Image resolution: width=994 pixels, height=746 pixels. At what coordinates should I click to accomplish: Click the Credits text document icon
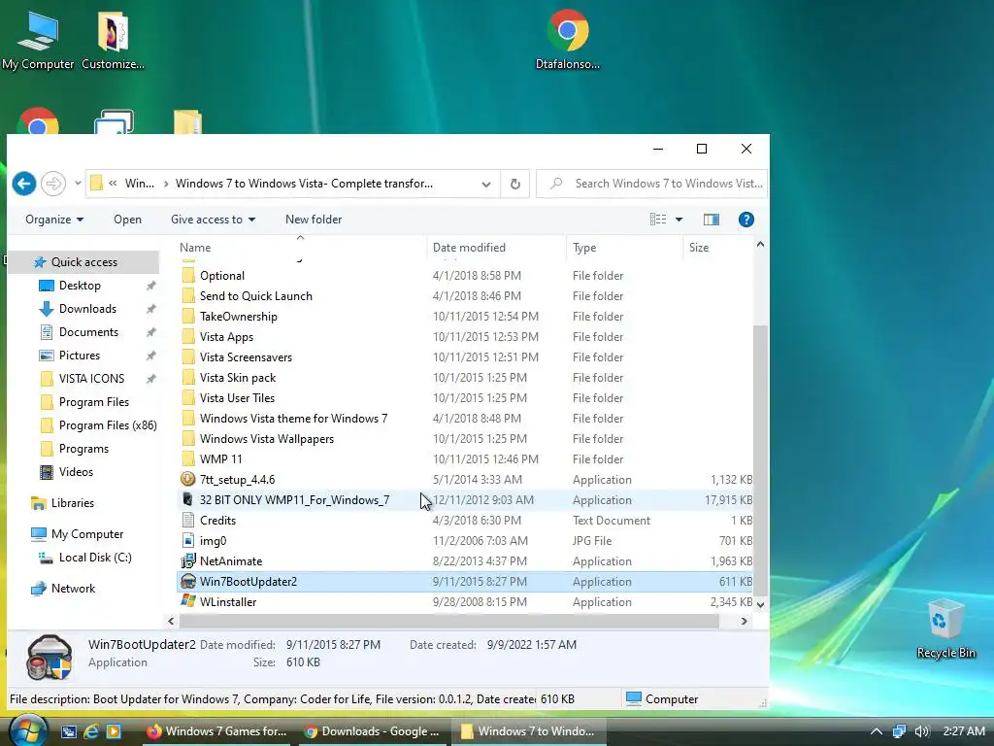pos(187,521)
